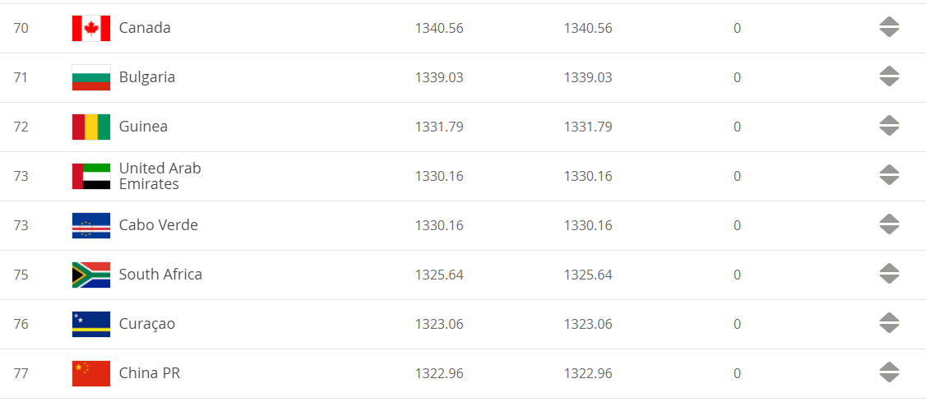Select the Canada team name

(x=145, y=28)
